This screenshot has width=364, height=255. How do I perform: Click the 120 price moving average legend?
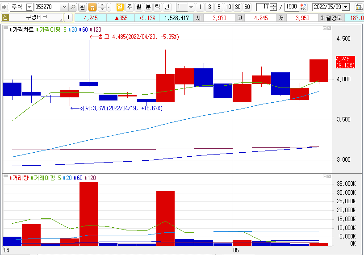click(x=96, y=30)
